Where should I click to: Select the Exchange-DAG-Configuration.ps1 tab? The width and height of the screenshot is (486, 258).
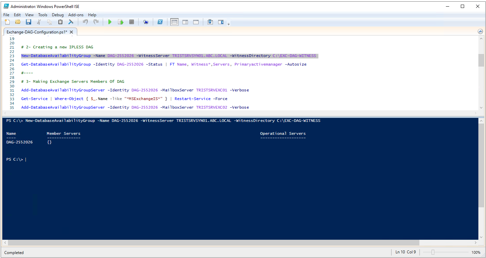[37, 32]
